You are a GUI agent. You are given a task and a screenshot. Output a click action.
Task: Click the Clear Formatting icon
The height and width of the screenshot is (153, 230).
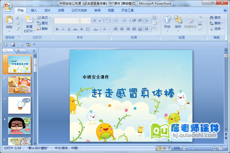[107, 20]
